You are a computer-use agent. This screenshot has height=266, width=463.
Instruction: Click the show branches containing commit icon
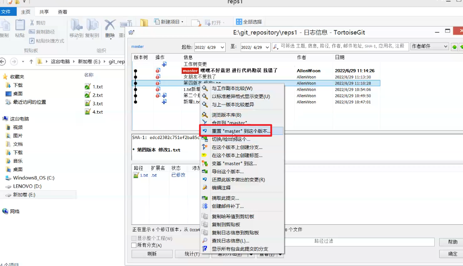click(205, 249)
